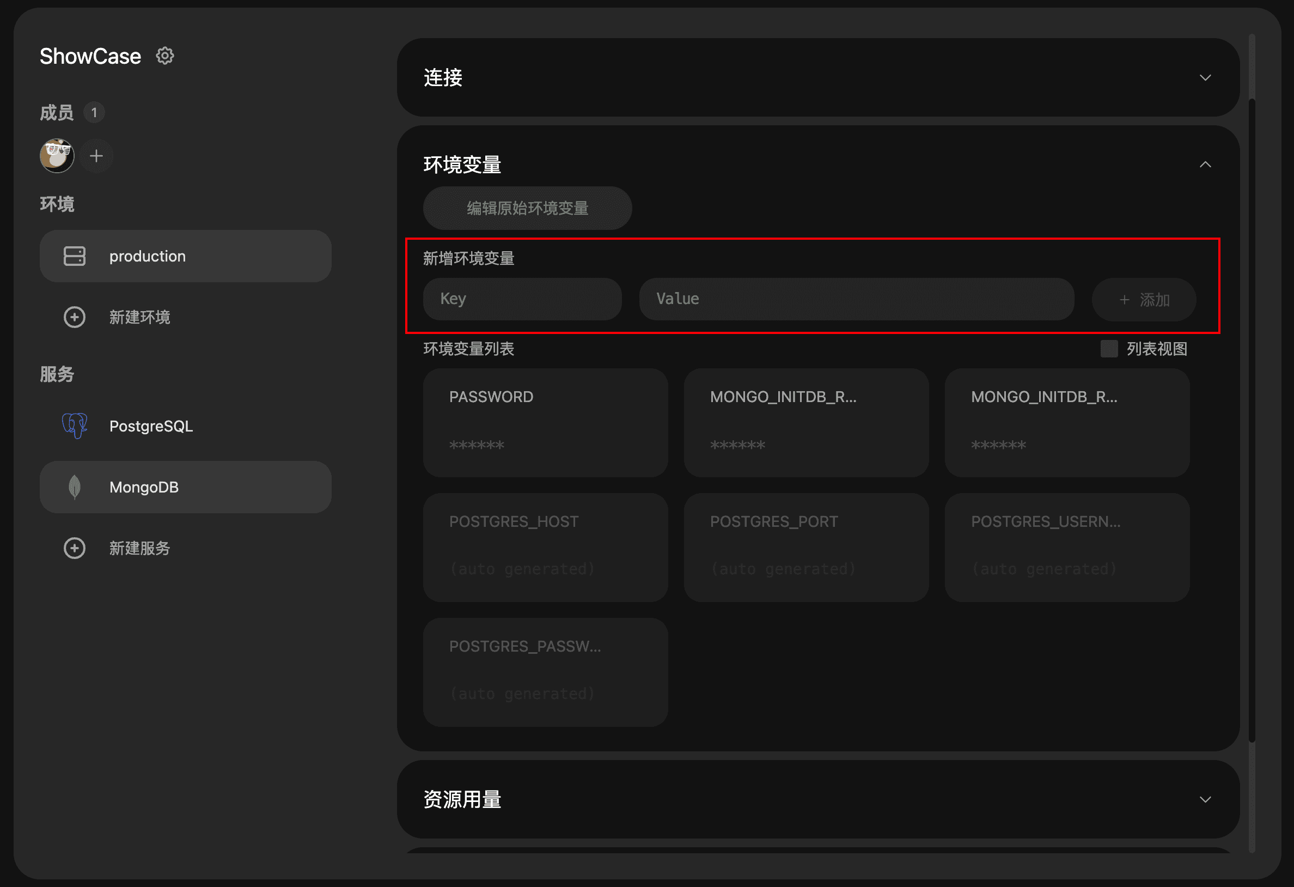Expand the 连接 connection section

coord(1205,78)
